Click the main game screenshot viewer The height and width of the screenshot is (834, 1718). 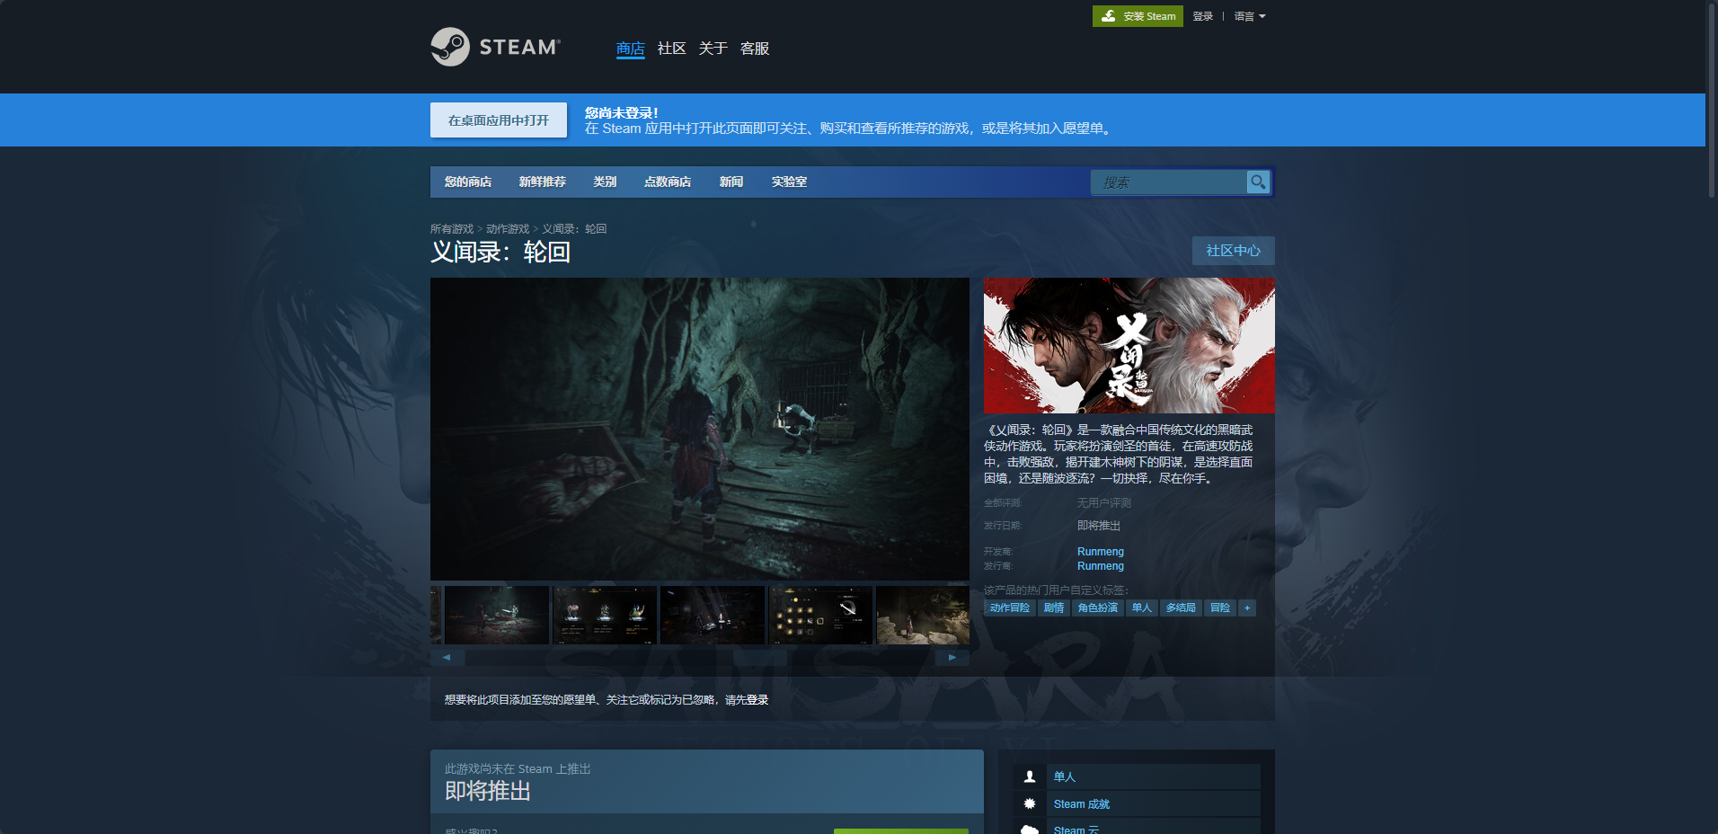coord(700,429)
